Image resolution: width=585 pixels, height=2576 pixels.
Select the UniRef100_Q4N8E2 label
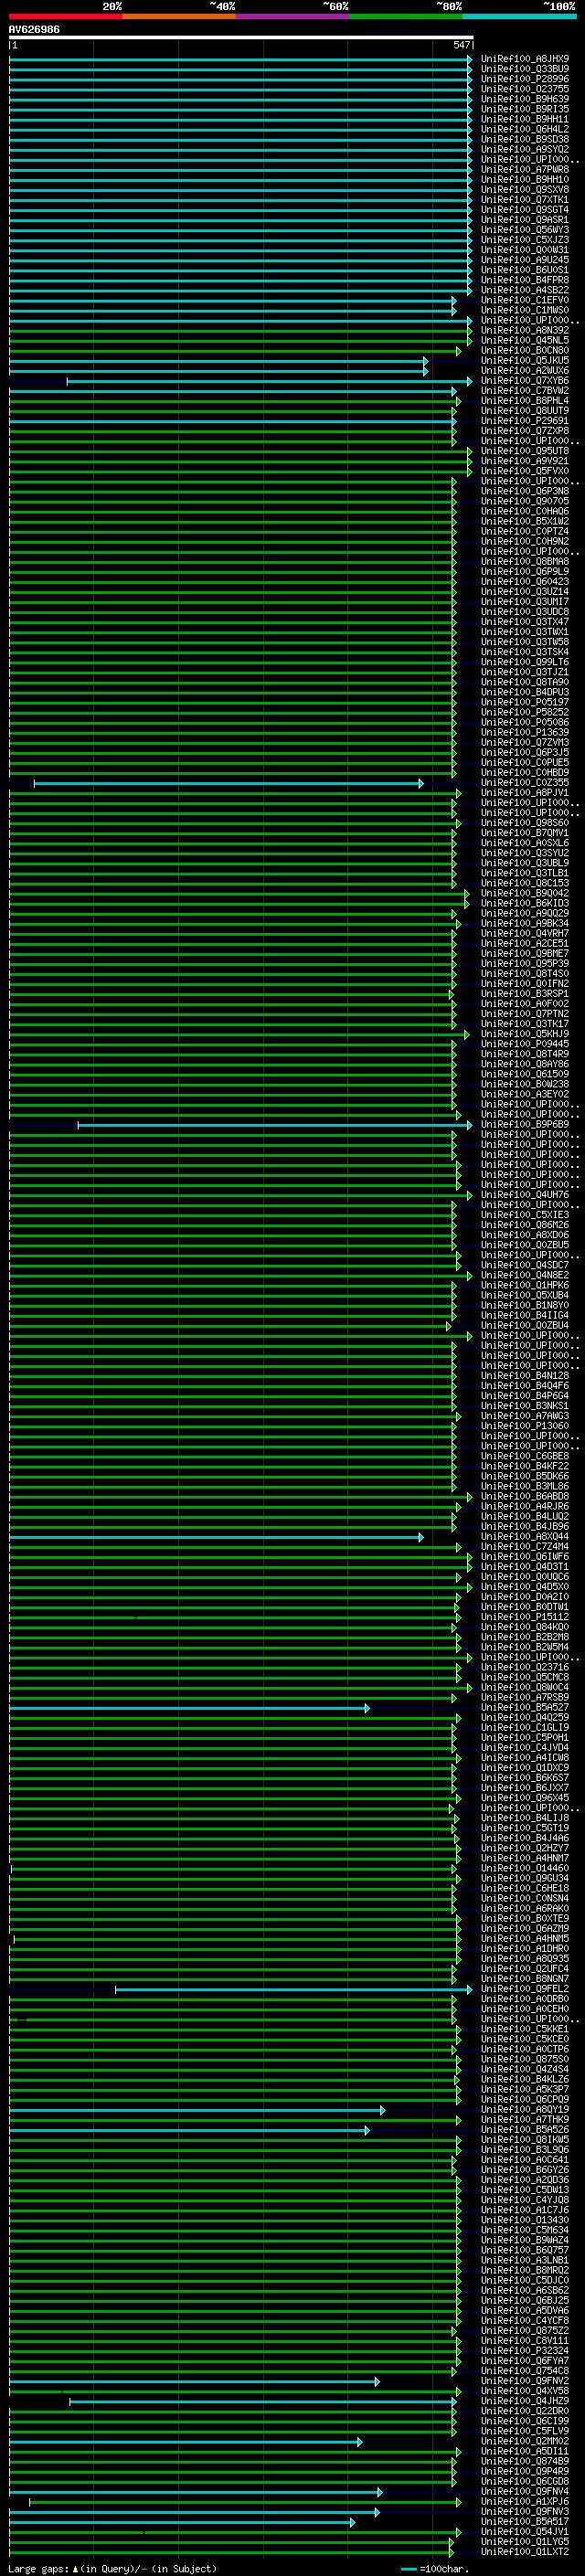[525, 1276]
